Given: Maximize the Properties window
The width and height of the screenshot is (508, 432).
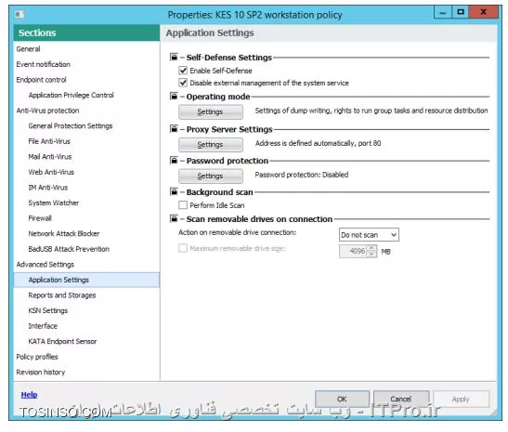Looking at the screenshot, I should point(461,12).
